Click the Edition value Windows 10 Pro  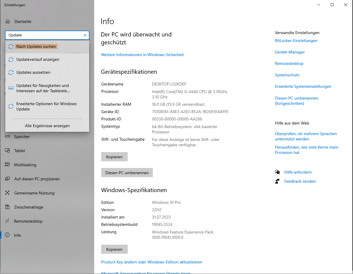(166, 202)
